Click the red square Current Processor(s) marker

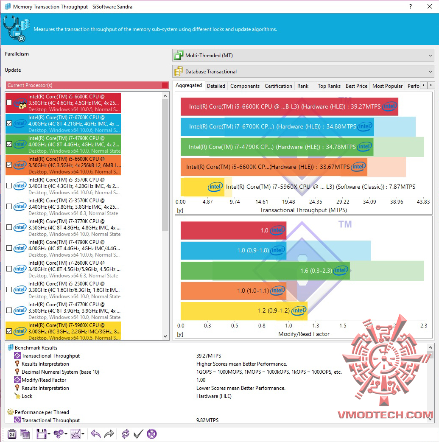[x=165, y=85]
